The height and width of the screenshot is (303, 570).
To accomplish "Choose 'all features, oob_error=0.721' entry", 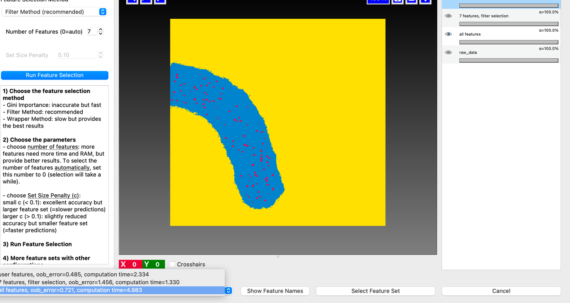I will pos(112,290).
